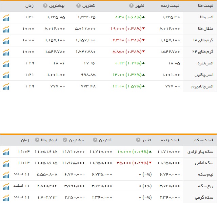Click live price ۱,۰۰۱.۰۰ of انس پلاتین
The width and height of the screenshot is (217, 203).
click(171, 75)
